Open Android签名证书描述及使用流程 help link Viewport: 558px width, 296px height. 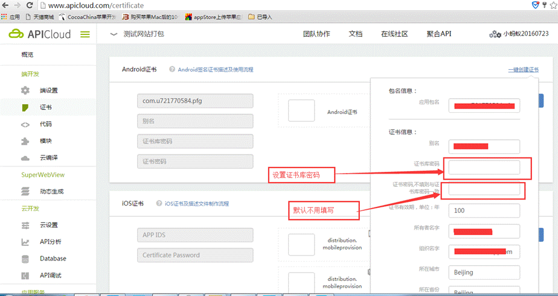(x=215, y=70)
